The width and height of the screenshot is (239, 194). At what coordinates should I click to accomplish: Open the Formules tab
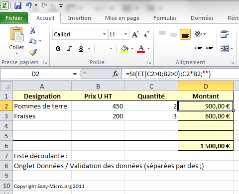[165, 18]
